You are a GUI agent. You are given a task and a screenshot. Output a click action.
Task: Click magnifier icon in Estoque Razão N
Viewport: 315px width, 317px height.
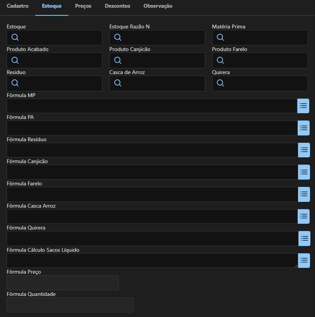118,38
